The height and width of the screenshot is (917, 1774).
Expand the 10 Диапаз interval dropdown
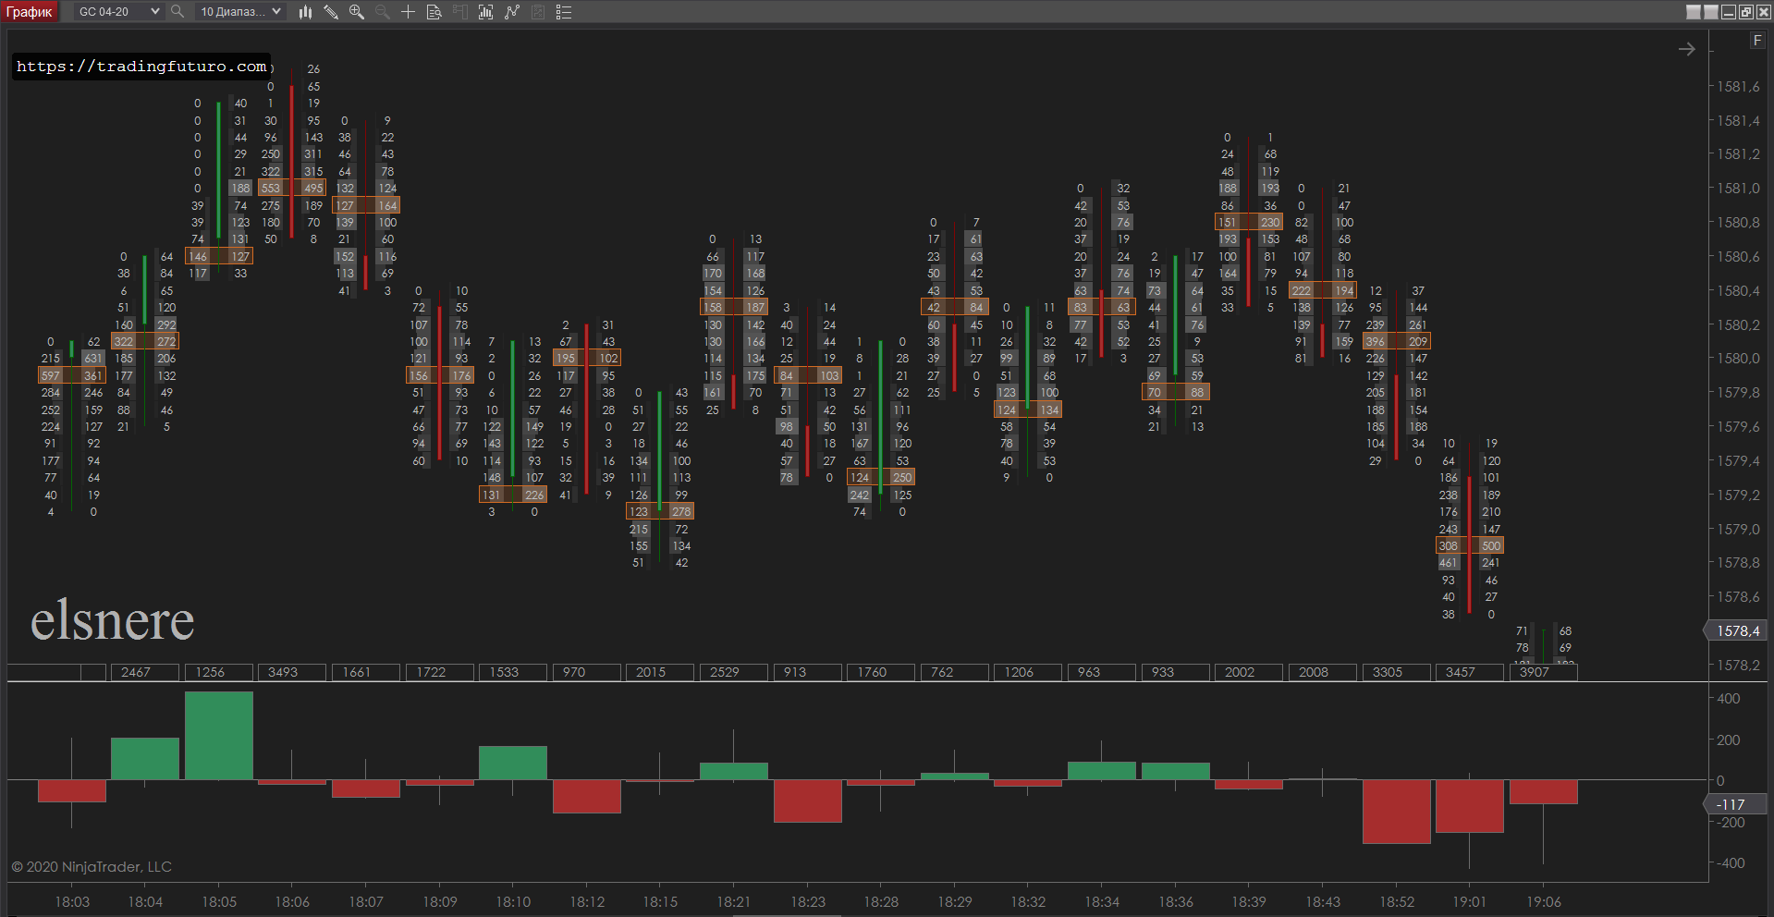coord(240,12)
